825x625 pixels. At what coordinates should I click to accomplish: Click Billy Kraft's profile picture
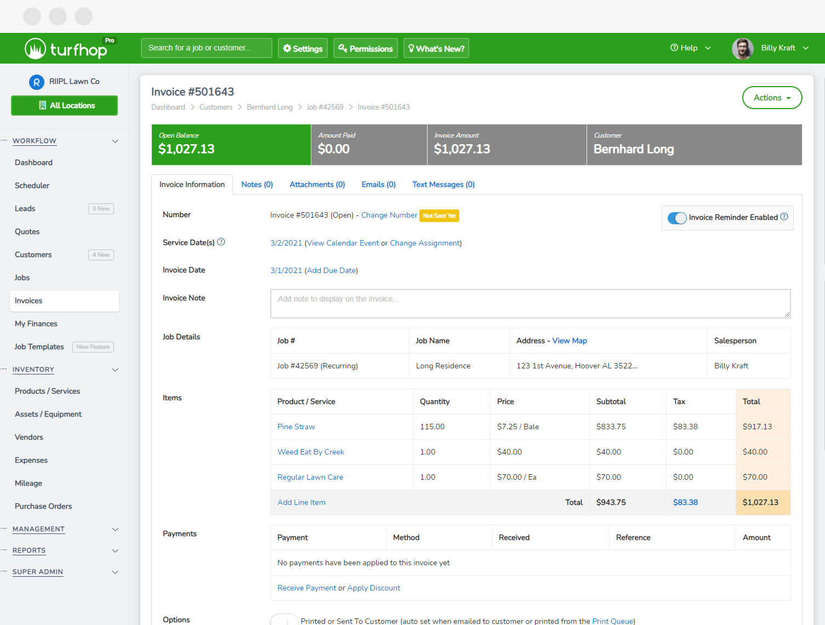pyautogui.click(x=742, y=48)
